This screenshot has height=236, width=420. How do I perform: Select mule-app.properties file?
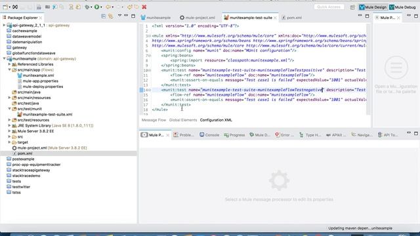tap(41, 81)
